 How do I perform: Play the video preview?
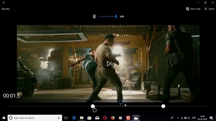[x=109, y=64]
